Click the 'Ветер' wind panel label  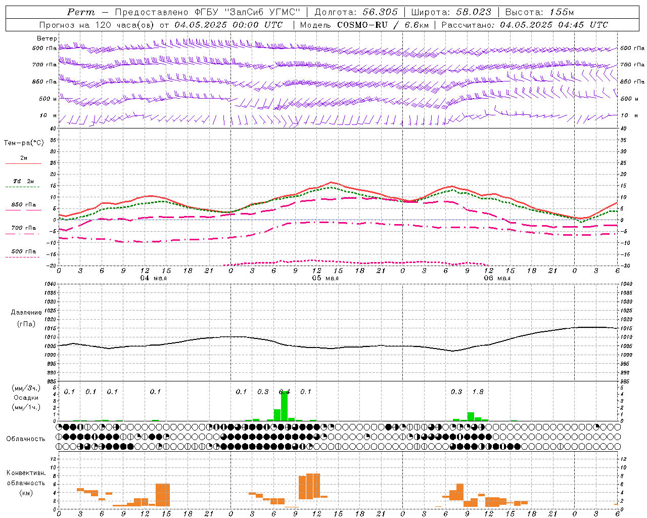point(47,38)
